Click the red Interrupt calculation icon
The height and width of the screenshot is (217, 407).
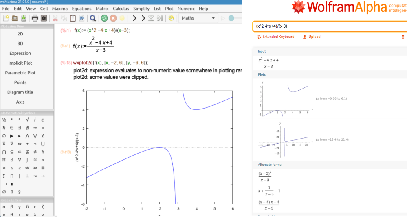click(113, 18)
